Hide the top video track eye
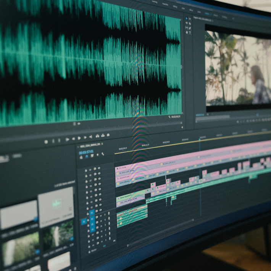 pos(99,168)
